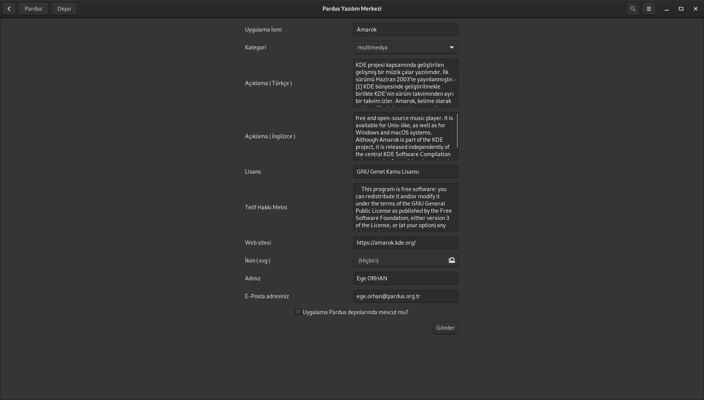Toggle the Pardus depolarında mevcut checkbox
The width and height of the screenshot is (704, 400).
(x=298, y=312)
